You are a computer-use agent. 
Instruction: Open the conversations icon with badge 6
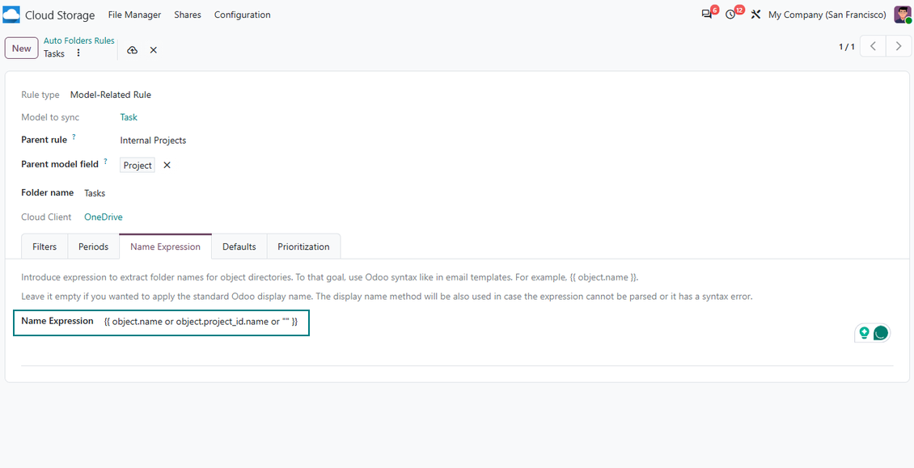click(707, 15)
